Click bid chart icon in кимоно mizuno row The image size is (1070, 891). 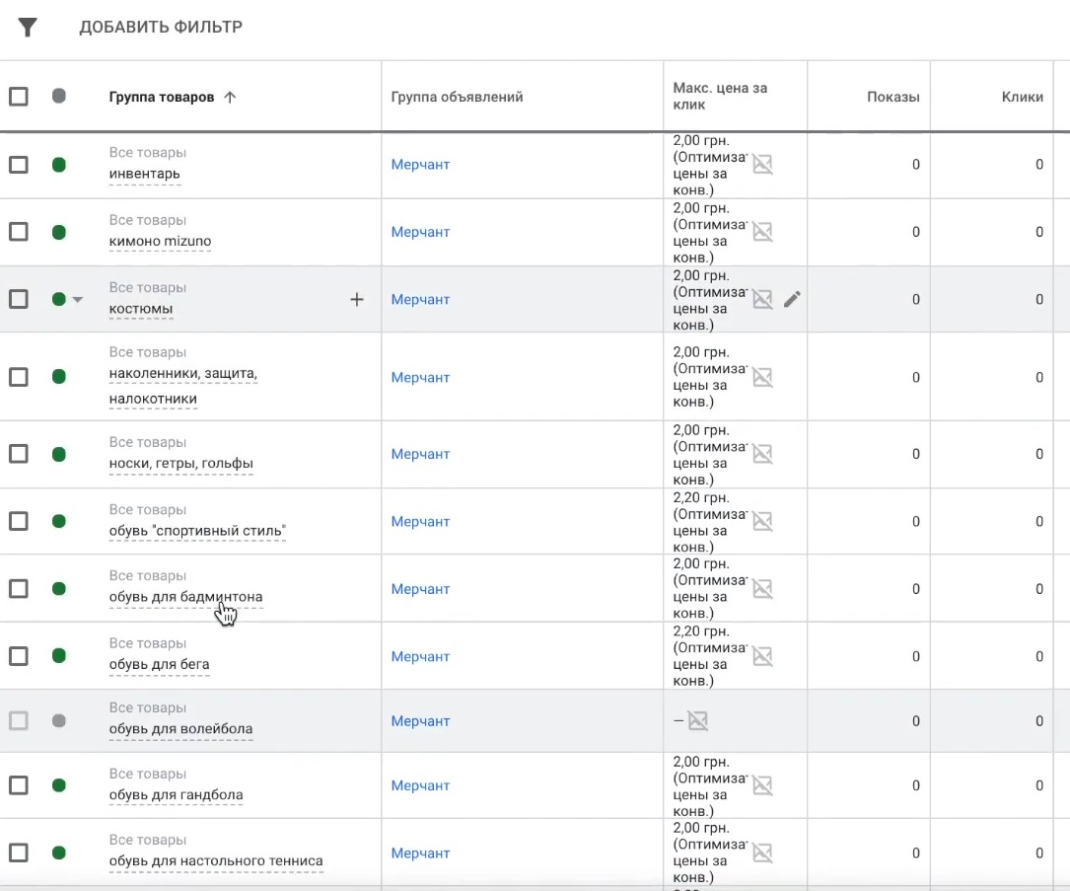click(x=762, y=232)
